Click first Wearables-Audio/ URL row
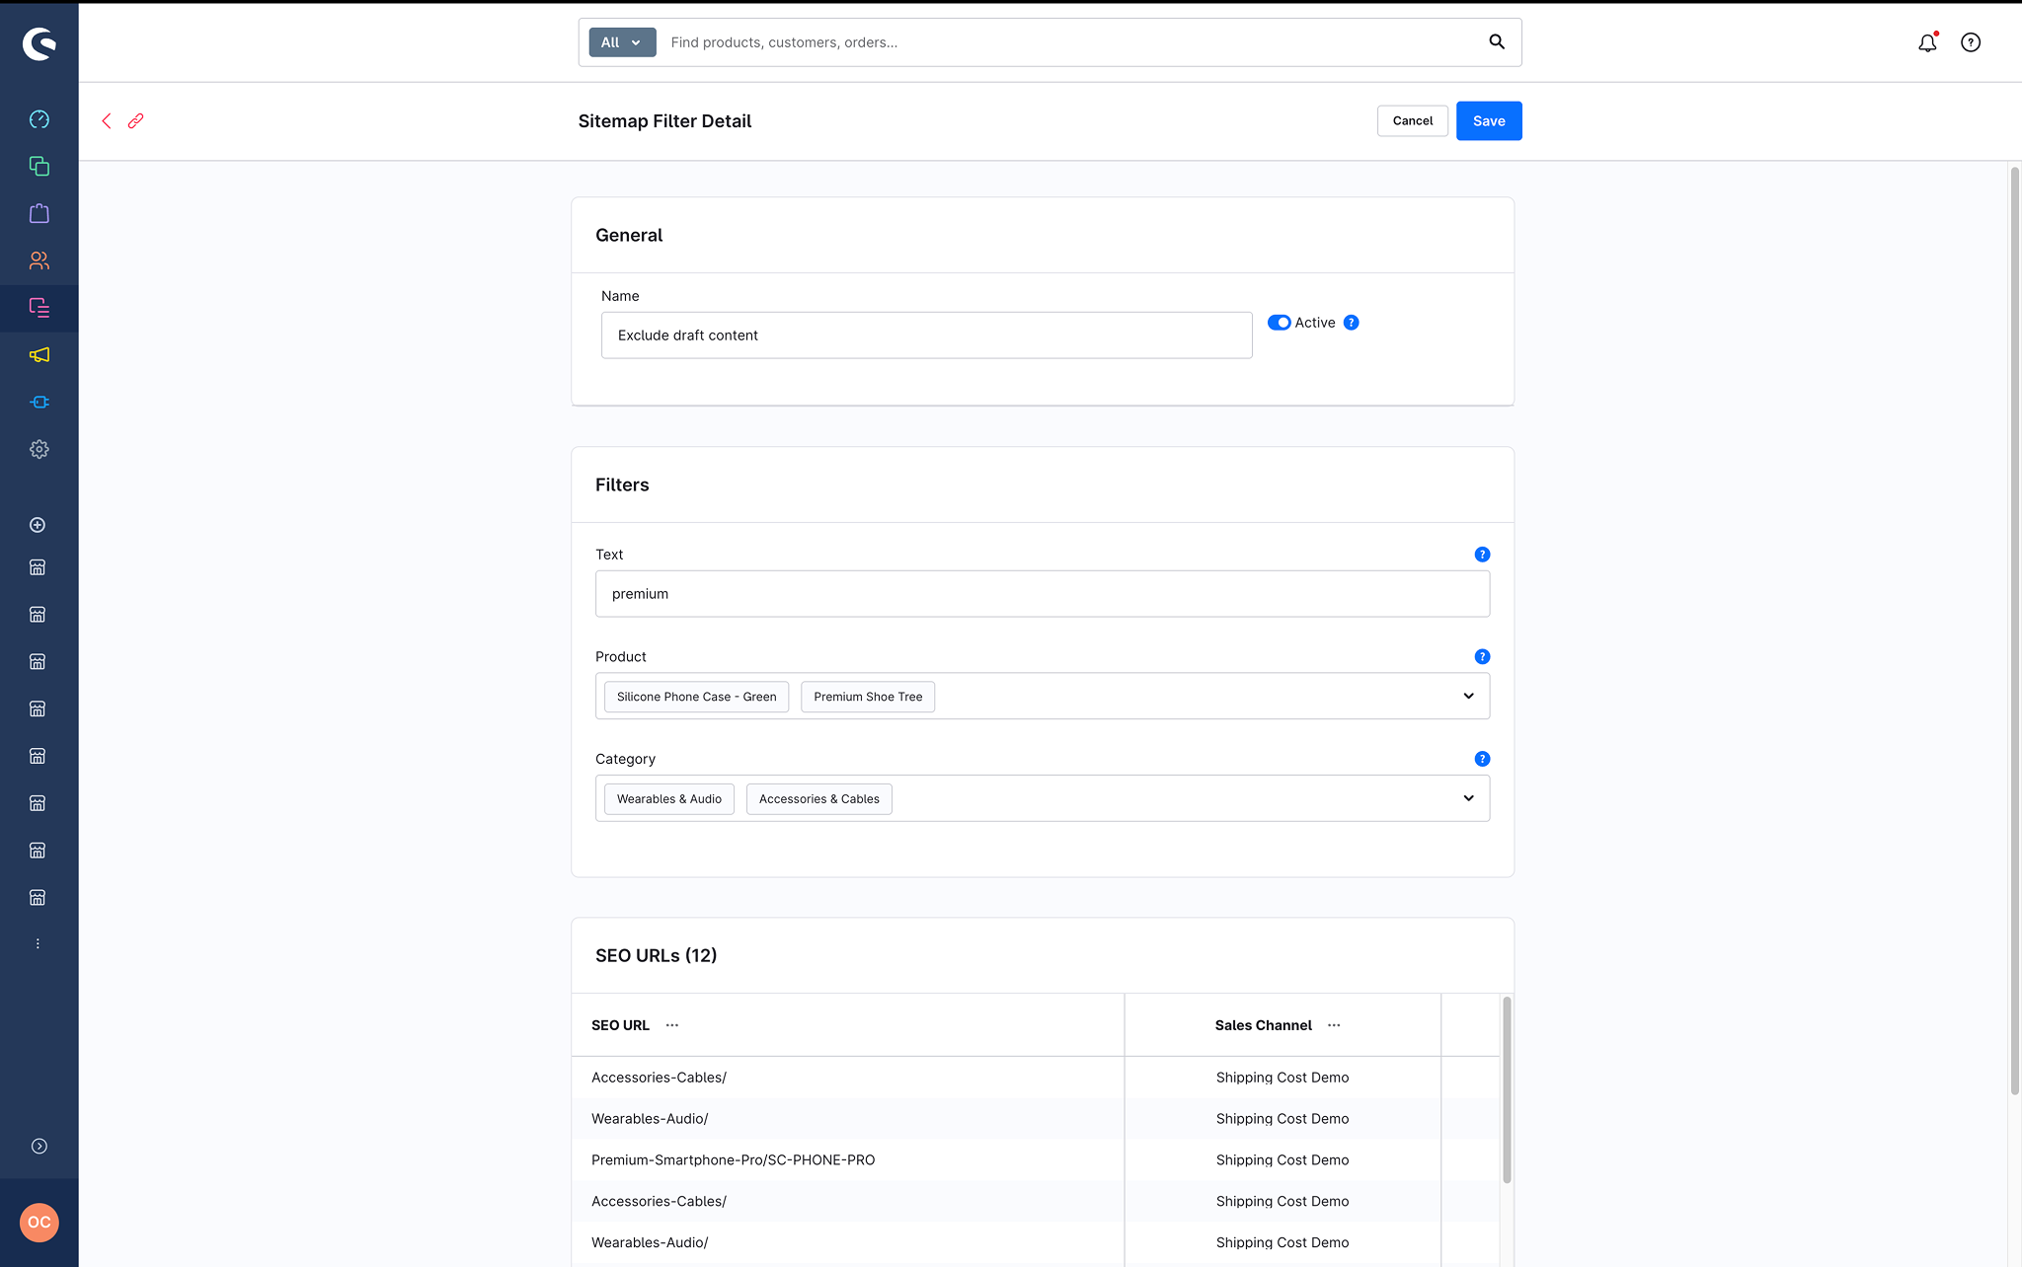 [x=1035, y=1119]
